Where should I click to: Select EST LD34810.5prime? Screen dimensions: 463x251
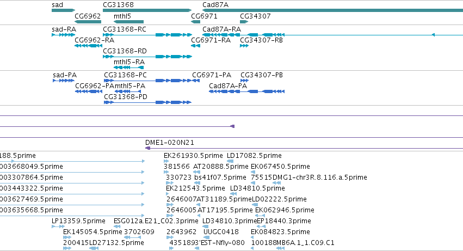coord(257,188)
